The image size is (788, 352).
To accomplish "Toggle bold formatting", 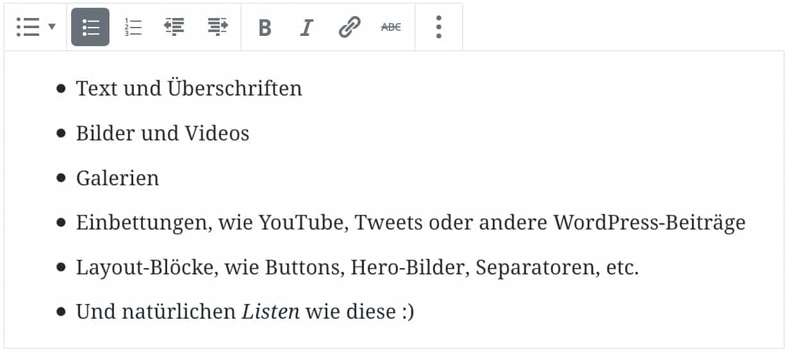I will coord(265,28).
